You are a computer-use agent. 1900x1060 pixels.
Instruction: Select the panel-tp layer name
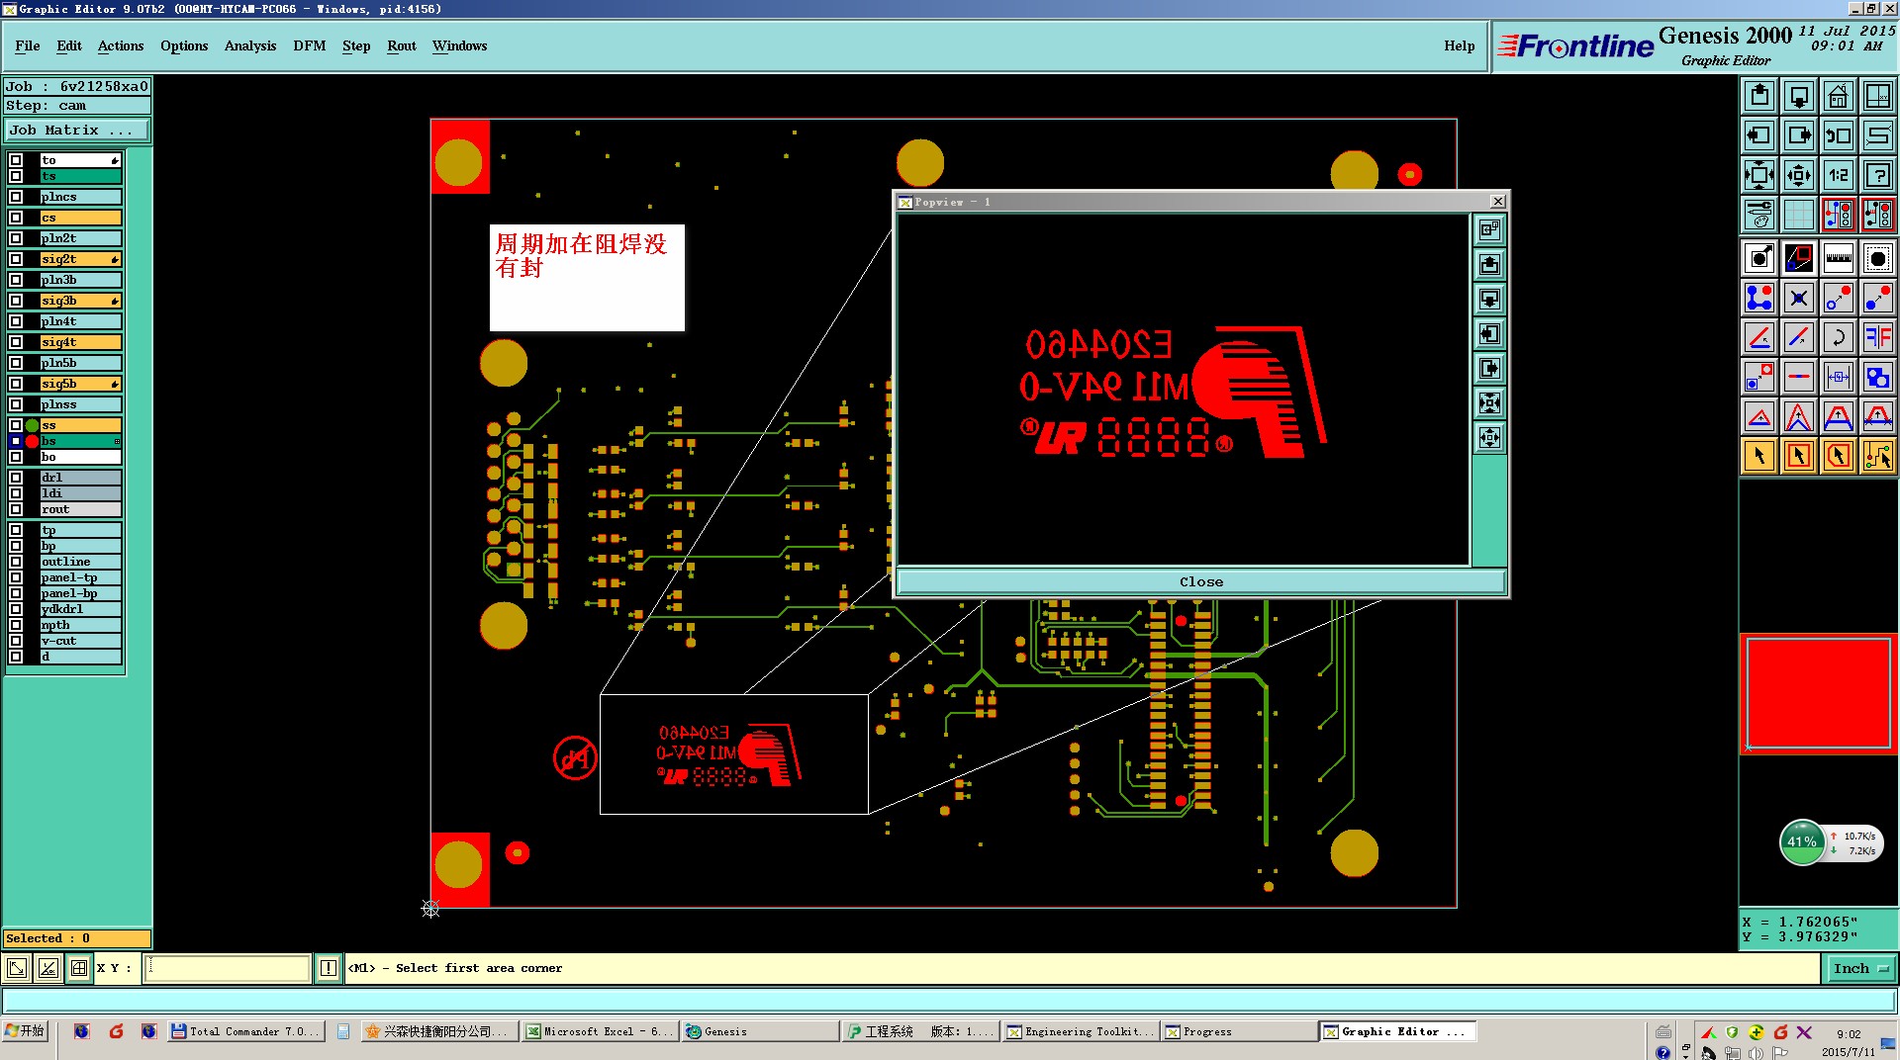tap(80, 577)
